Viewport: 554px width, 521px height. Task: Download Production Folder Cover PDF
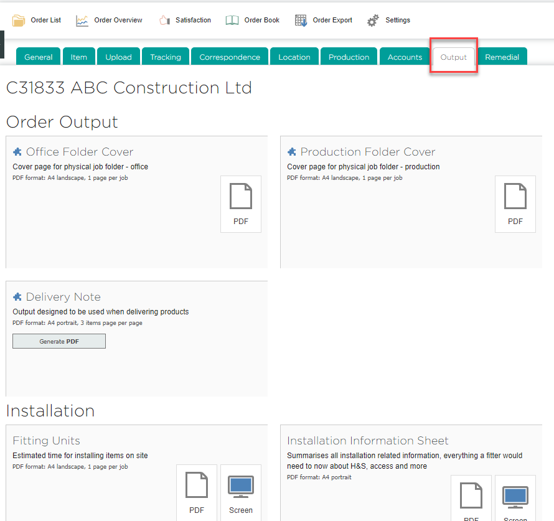point(515,204)
